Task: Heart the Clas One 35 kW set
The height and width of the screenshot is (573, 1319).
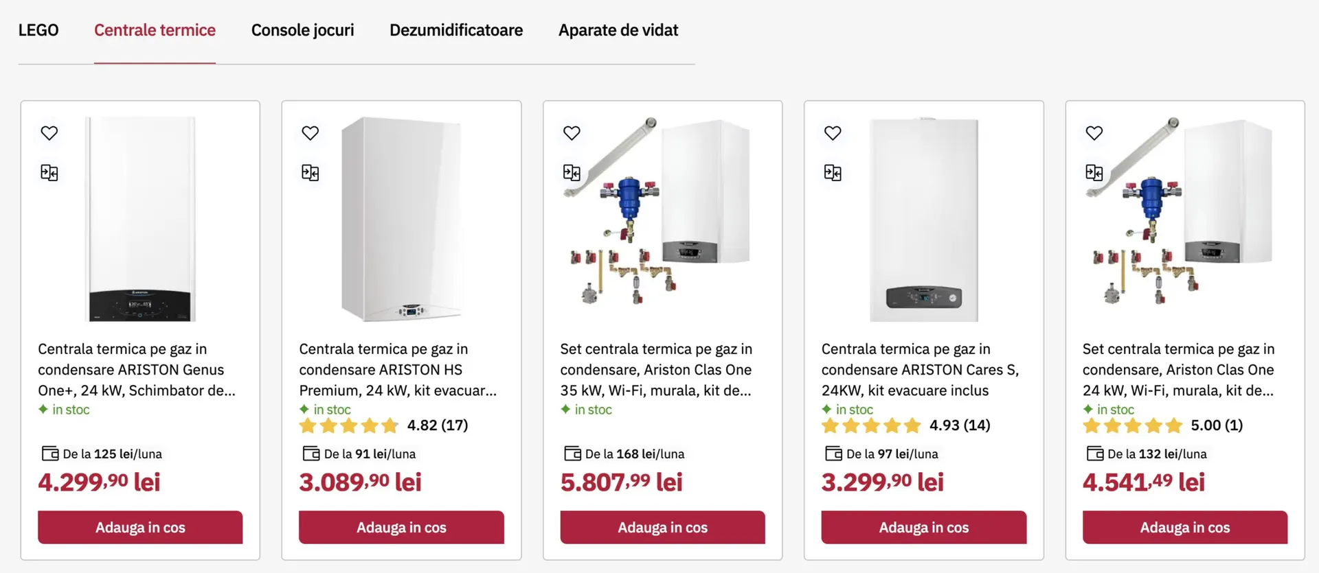Action: (572, 133)
